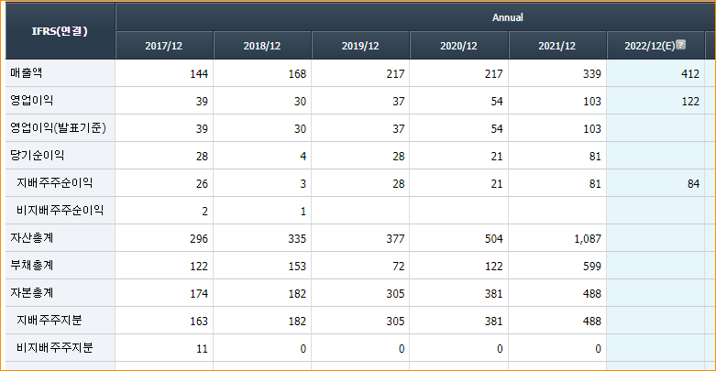
Task: Click 당기순이익 value 81 for 2021/12
Action: tap(595, 157)
